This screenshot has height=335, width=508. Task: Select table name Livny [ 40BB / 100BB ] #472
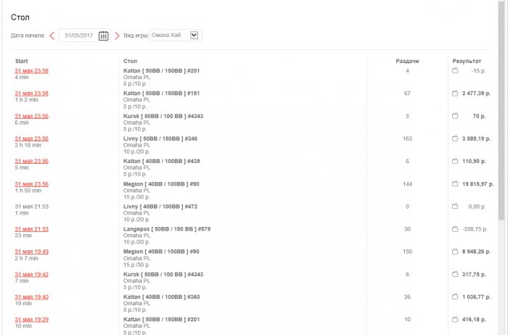[x=160, y=206]
